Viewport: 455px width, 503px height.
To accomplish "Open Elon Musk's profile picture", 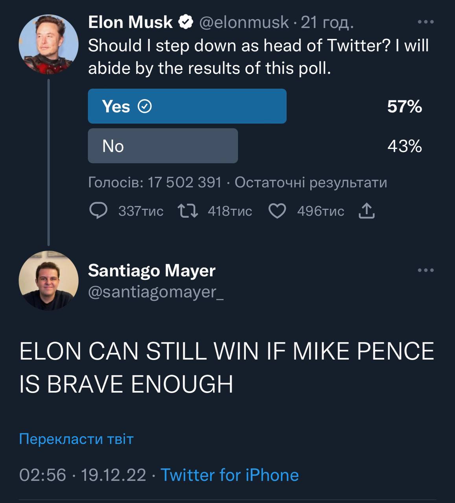I will pos(48,44).
